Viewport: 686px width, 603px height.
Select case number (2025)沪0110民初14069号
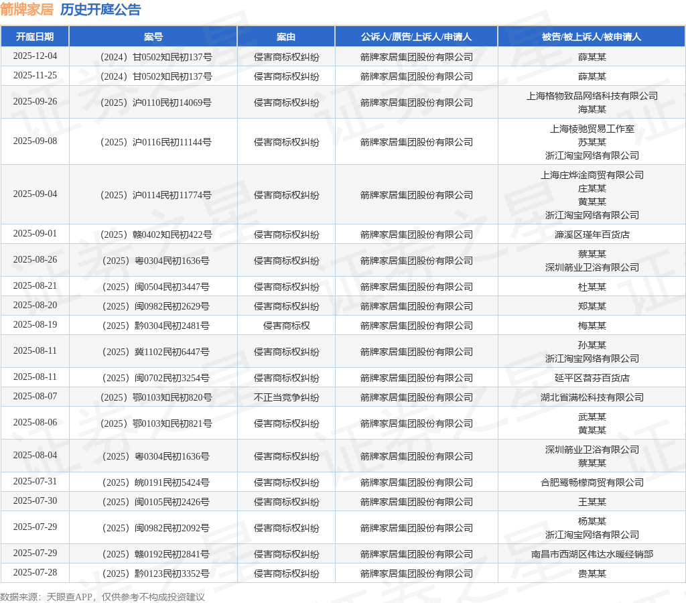click(155, 103)
